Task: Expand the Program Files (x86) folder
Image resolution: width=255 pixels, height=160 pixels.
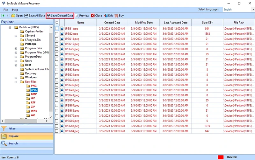Action: pyautogui.click(x=16, y=52)
